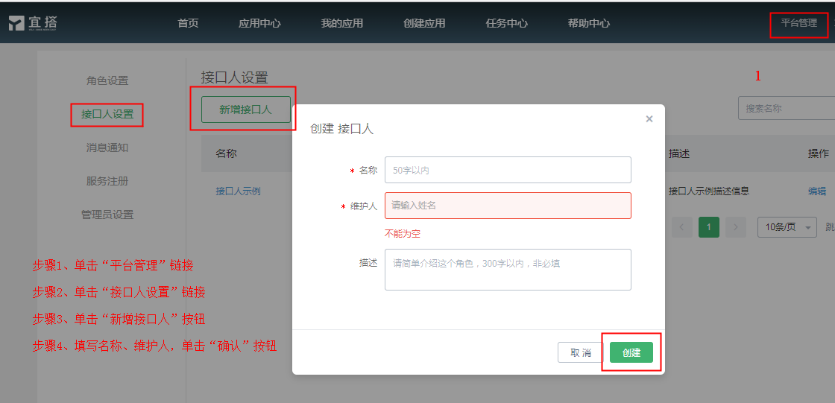The height and width of the screenshot is (403, 835).
Task: Click the 接口人设置 page heading
Action: tap(234, 77)
